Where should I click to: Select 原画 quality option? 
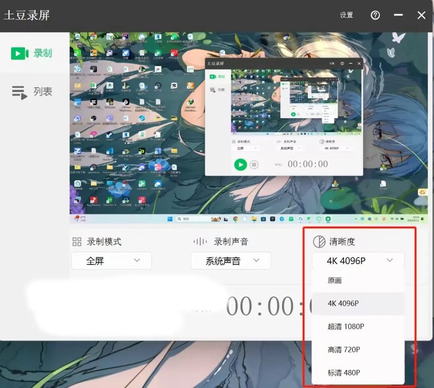358,281
